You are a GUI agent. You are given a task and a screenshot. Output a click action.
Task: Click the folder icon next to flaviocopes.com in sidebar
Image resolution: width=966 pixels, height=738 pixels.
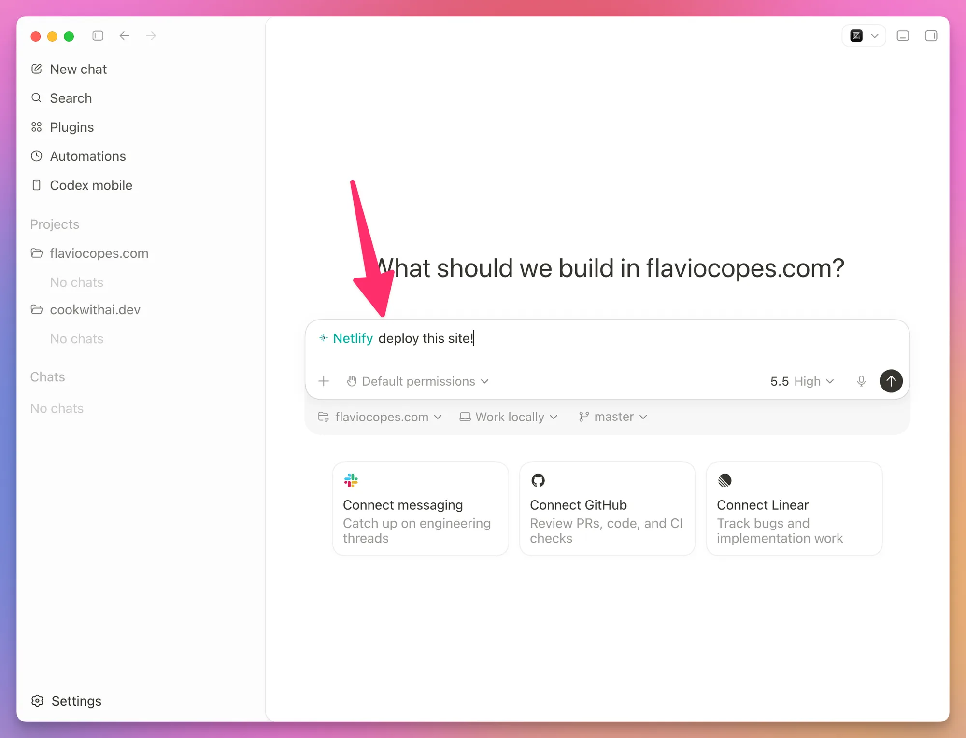tap(36, 252)
